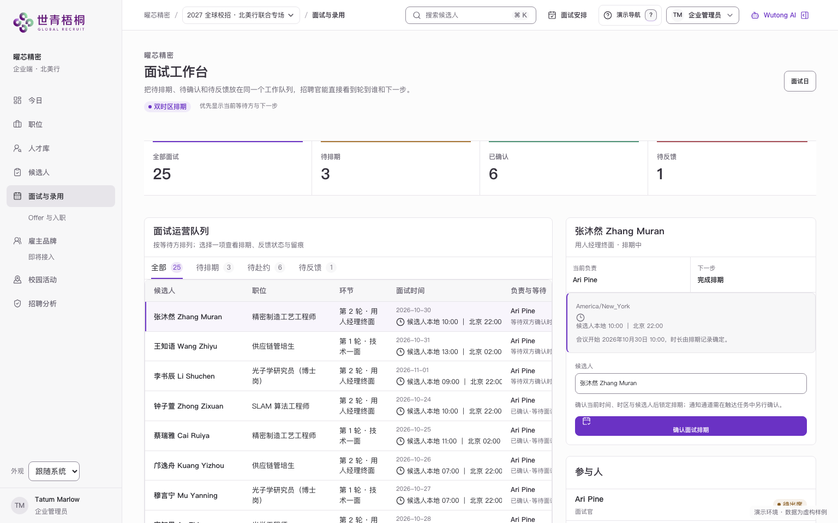838x523 pixels.
Task: Select the 蔡瑞雅 Cai Ruiya row
Action: (x=348, y=436)
